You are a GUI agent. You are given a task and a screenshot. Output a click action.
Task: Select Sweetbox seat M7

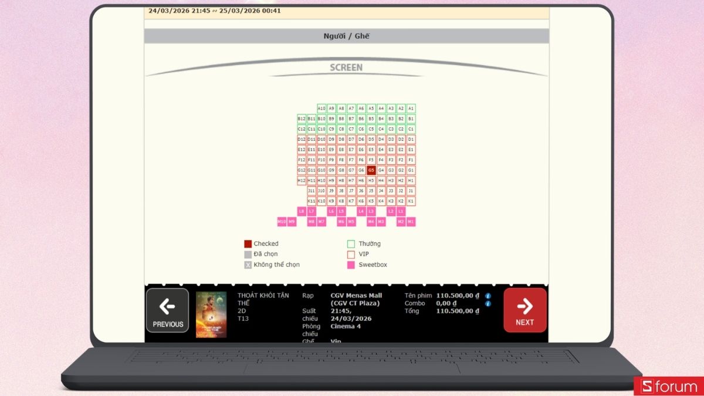coord(321,222)
